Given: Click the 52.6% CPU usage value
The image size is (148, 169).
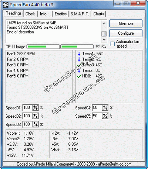Looking at the screenshot, I should click(x=101, y=47).
